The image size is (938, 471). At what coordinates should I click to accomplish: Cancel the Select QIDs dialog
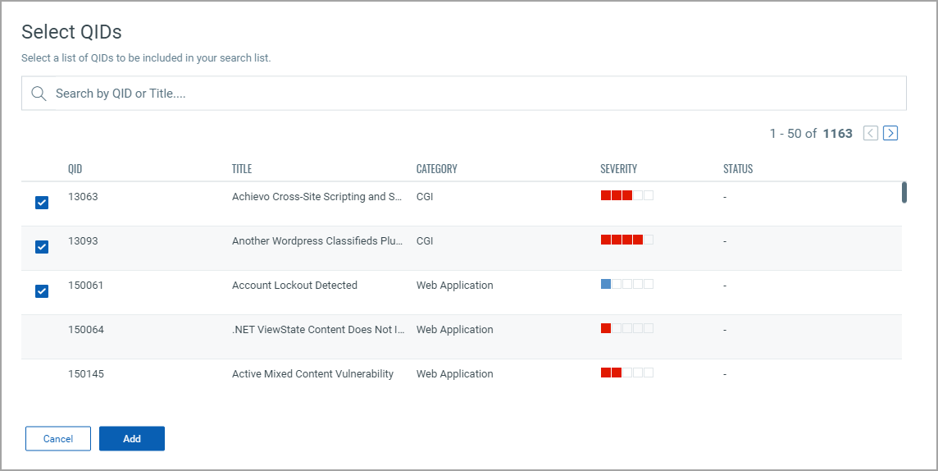pos(58,439)
